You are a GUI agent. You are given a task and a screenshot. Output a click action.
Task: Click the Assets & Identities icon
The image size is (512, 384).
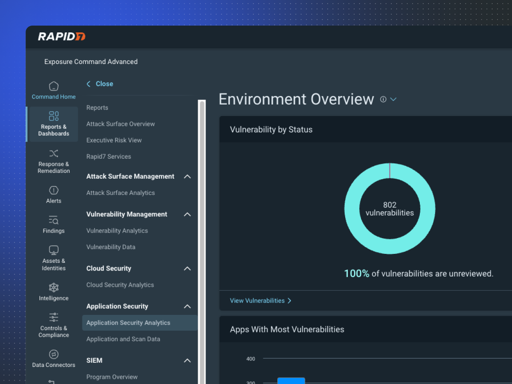[53, 250]
